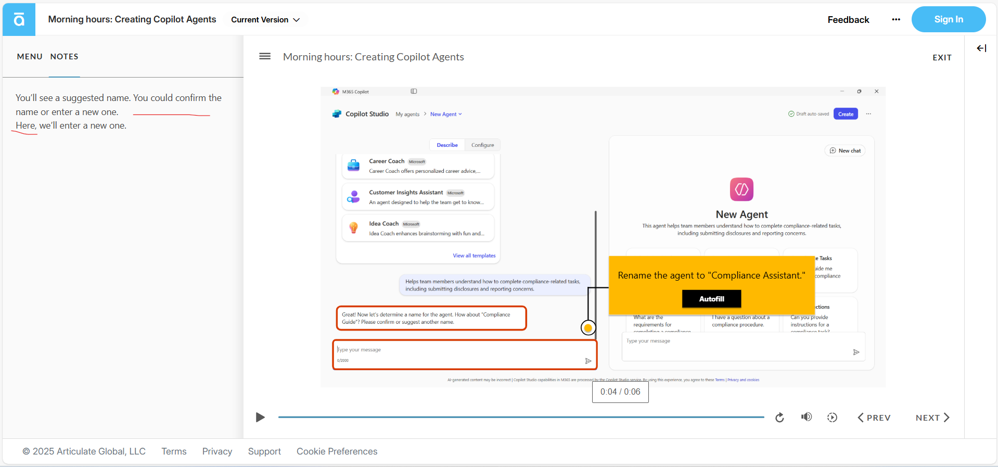
Task: Click the EXIT button
Action: [942, 58]
